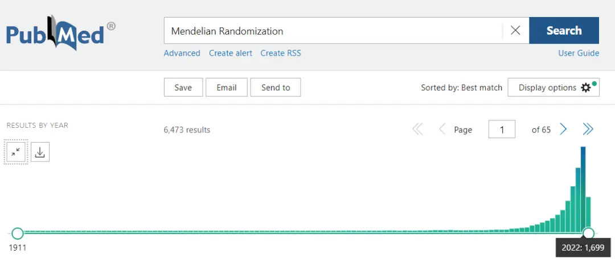Jump to the last results page

coord(588,129)
